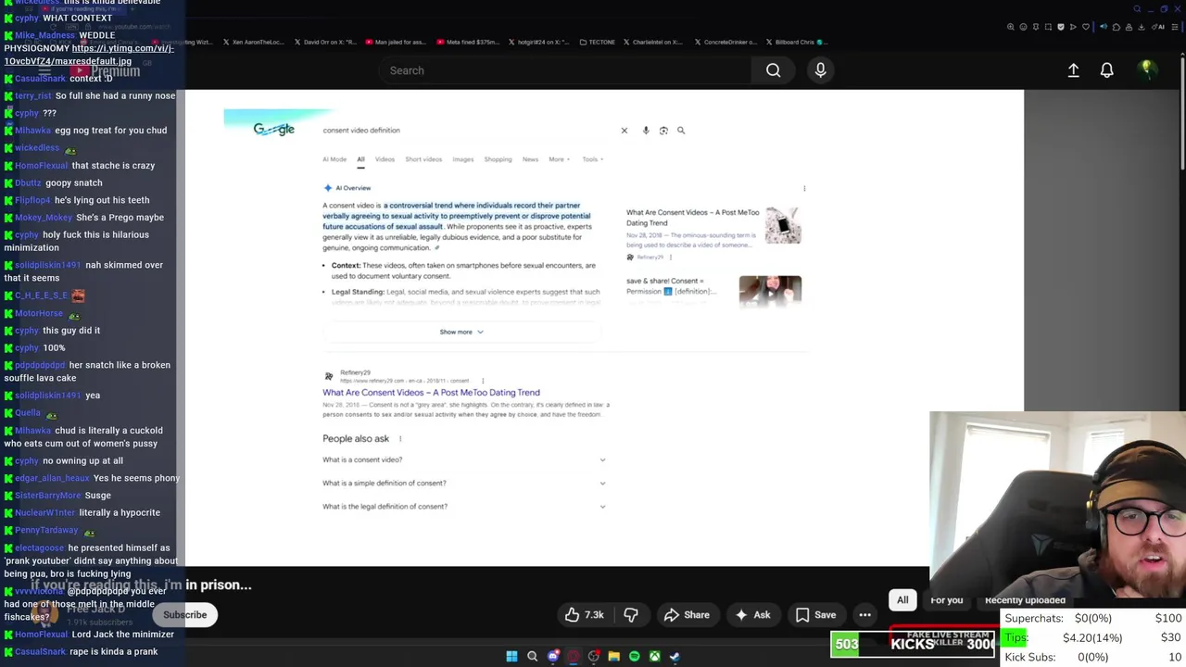Open the More dropdown in Google tabs

pos(557,159)
